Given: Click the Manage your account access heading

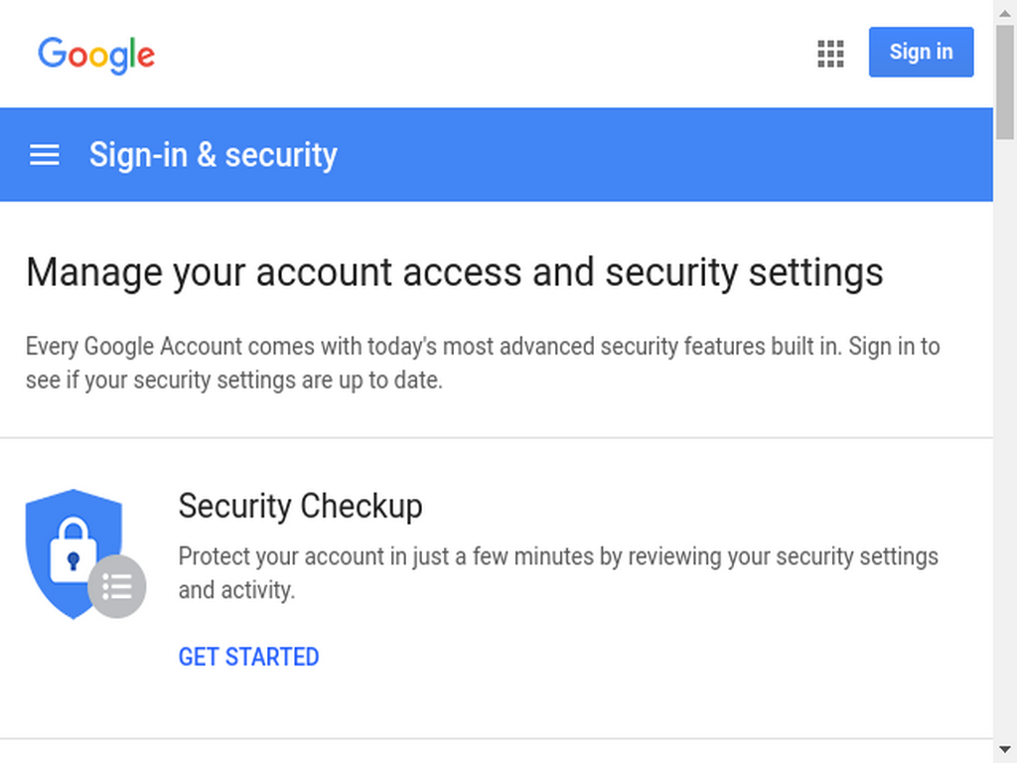Looking at the screenshot, I should 455,272.
